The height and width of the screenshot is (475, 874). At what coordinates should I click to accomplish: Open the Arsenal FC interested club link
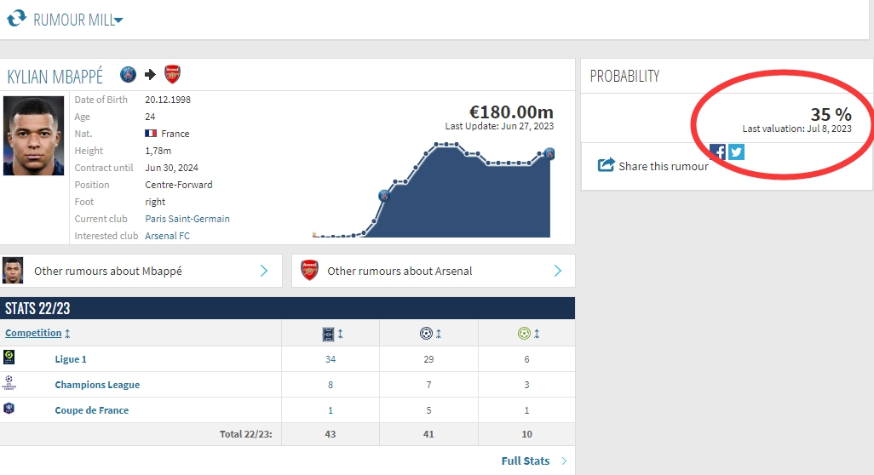(x=167, y=236)
